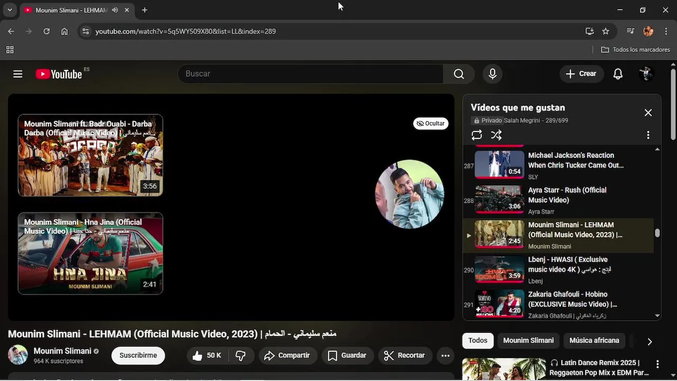Open the account avatar menu
Image resolution: width=677 pixels, height=381 pixels.
646,74
